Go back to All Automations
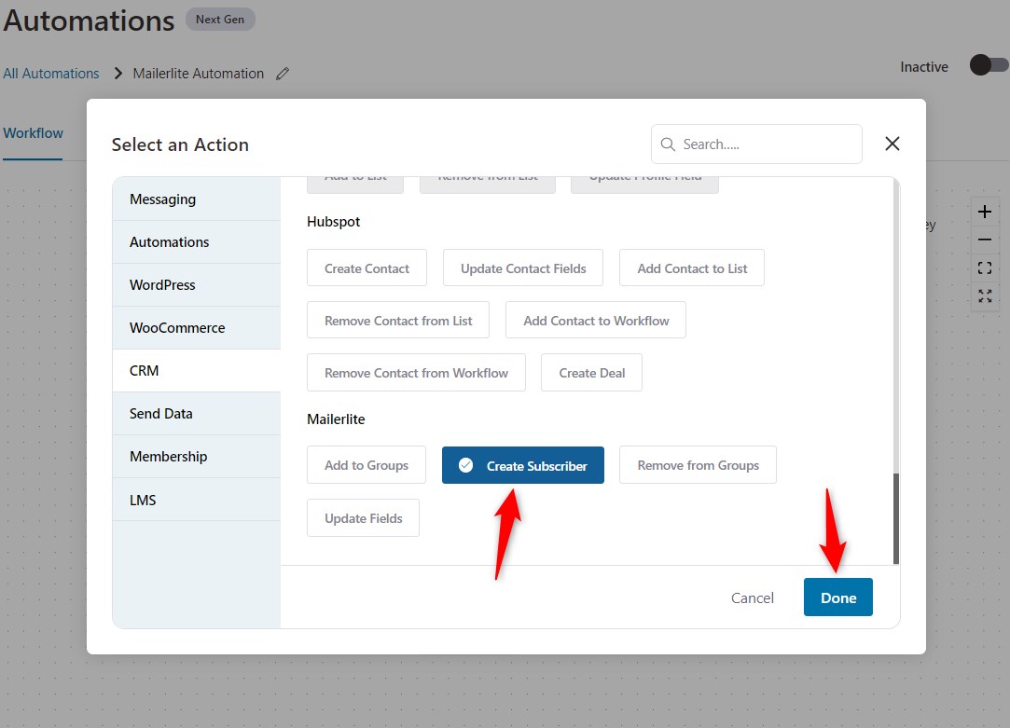 click(51, 74)
